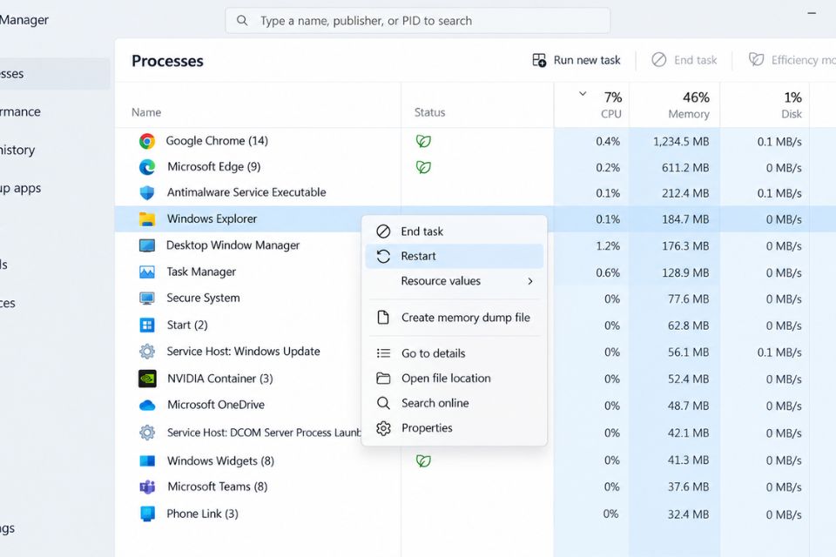The height and width of the screenshot is (557, 836).
Task: Click the gear icon beside Properties in menu
Action: point(383,428)
